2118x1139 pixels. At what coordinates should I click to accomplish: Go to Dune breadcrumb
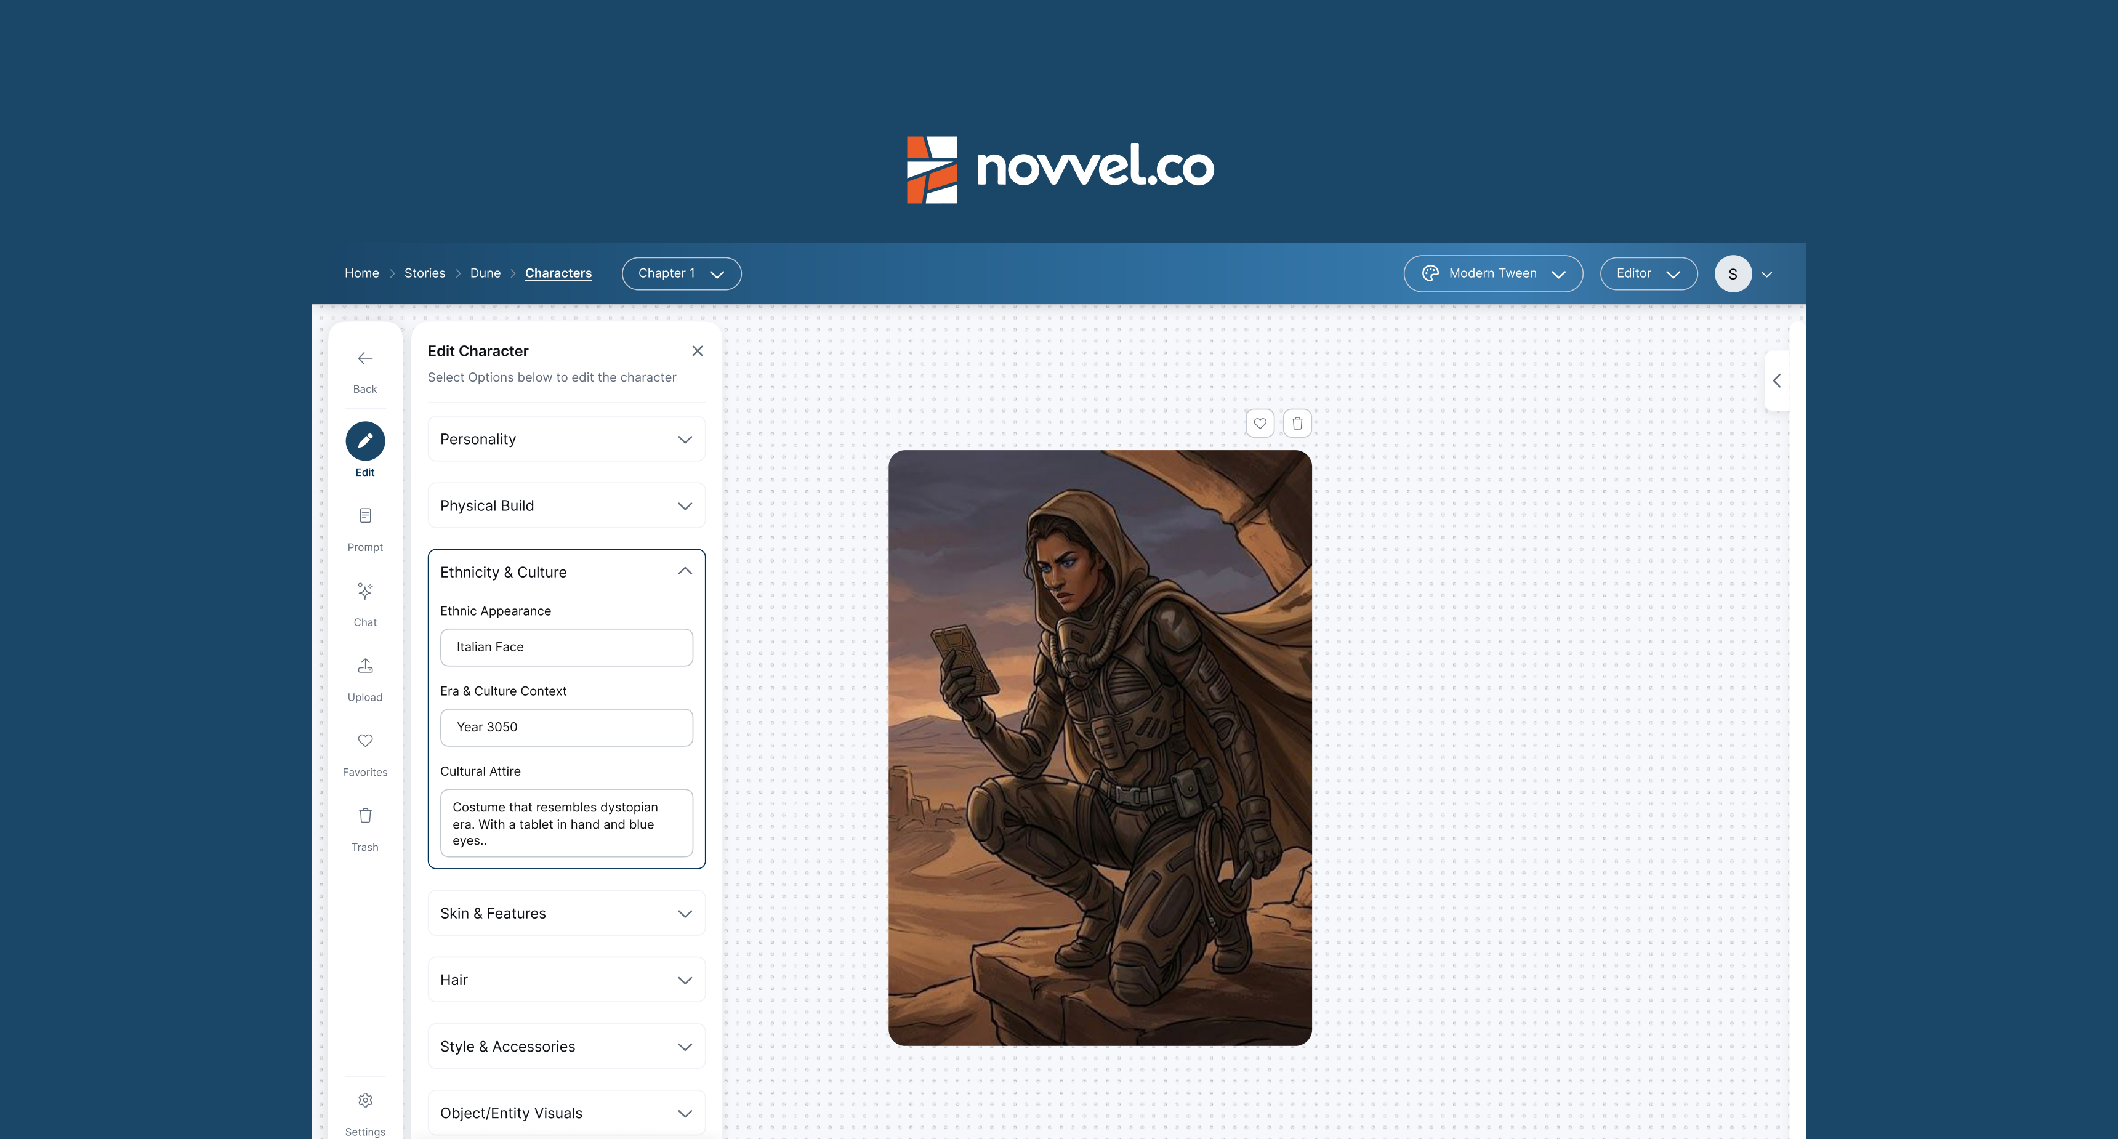(485, 273)
